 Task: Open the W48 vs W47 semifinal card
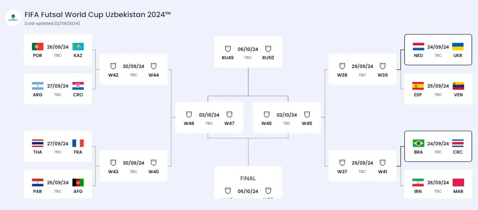[209, 118]
